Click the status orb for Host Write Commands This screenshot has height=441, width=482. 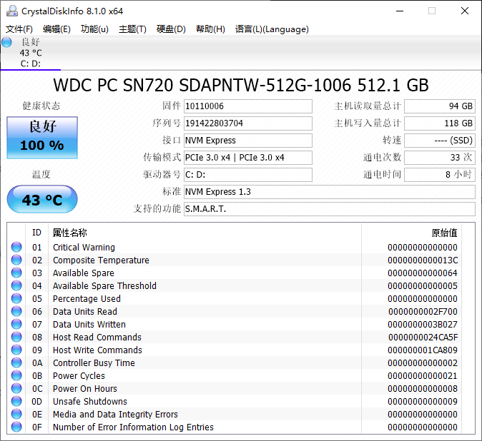pyautogui.click(x=16, y=350)
